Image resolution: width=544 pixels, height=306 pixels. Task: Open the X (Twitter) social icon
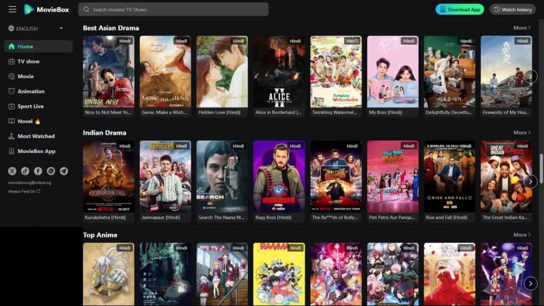point(12,171)
